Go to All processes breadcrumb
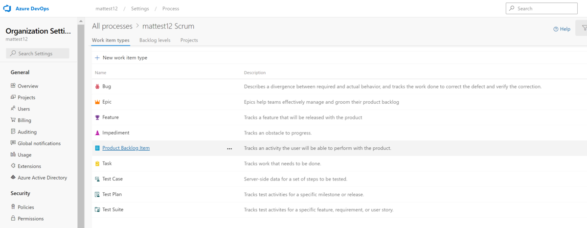Viewport: 587px width, 228px height. tap(112, 26)
